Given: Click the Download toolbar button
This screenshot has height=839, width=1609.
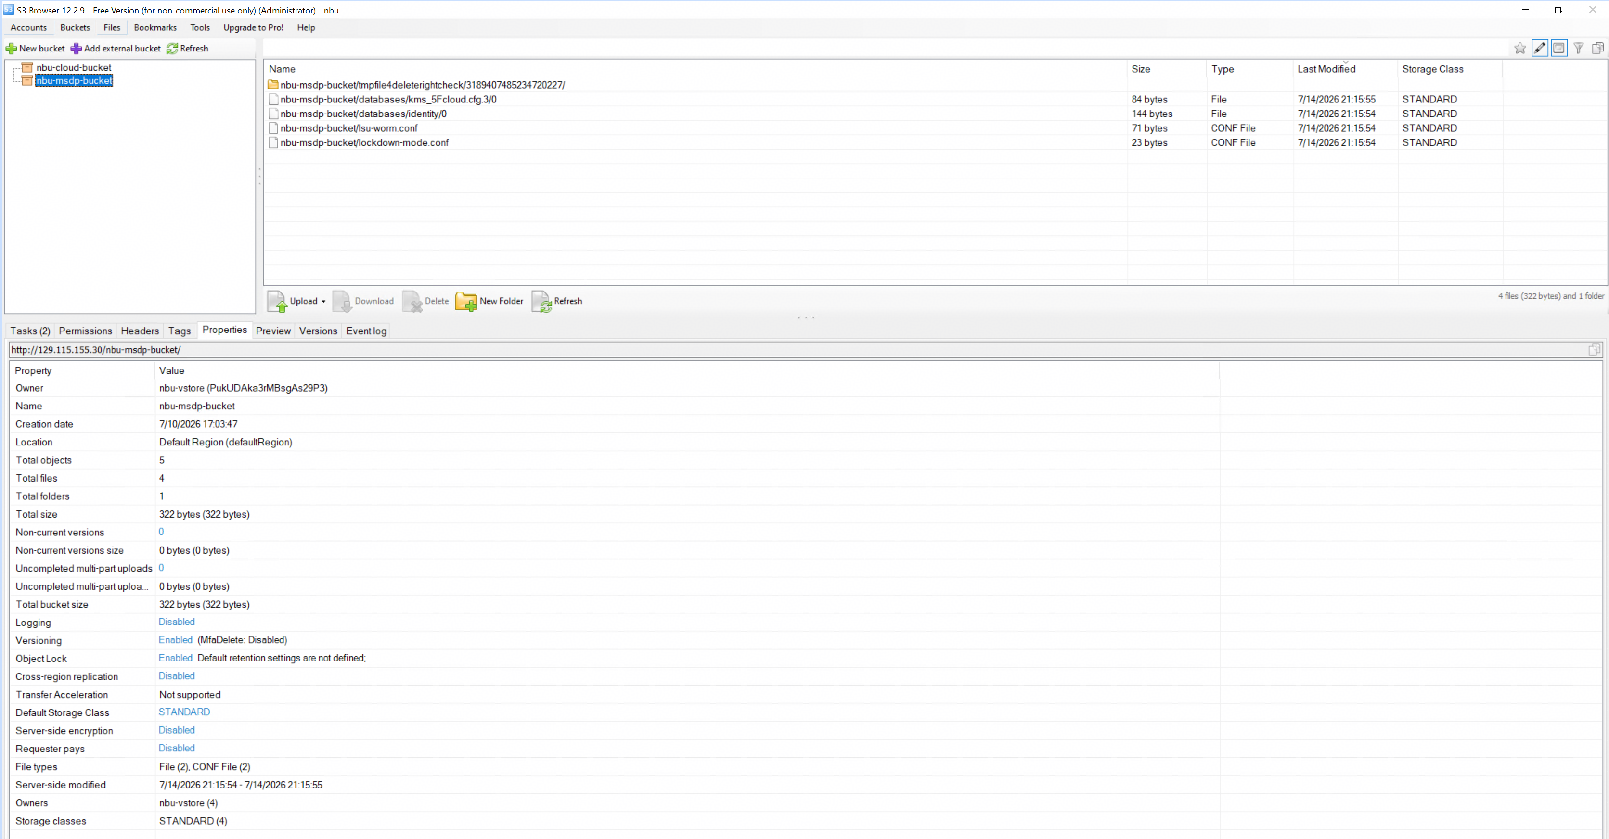Looking at the screenshot, I should tap(363, 301).
